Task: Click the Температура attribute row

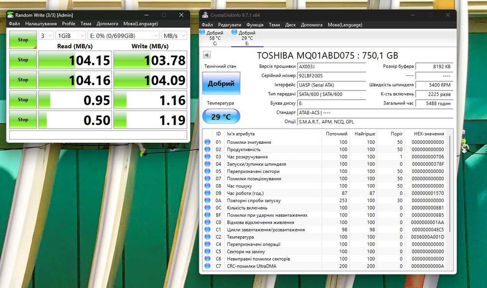Action: tap(325, 237)
